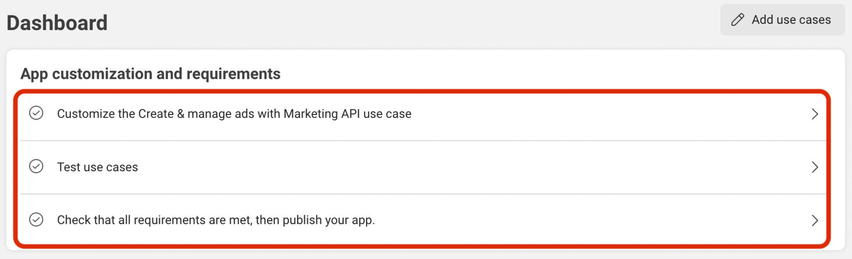Open the Test use cases step
The height and width of the screenshot is (259, 852).
(x=98, y=167)
